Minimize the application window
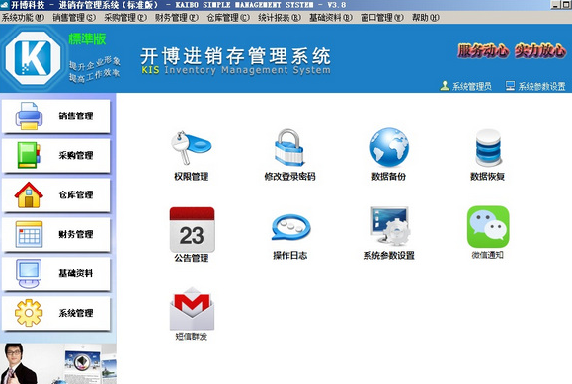572x384 pixels. coord(555,5)
